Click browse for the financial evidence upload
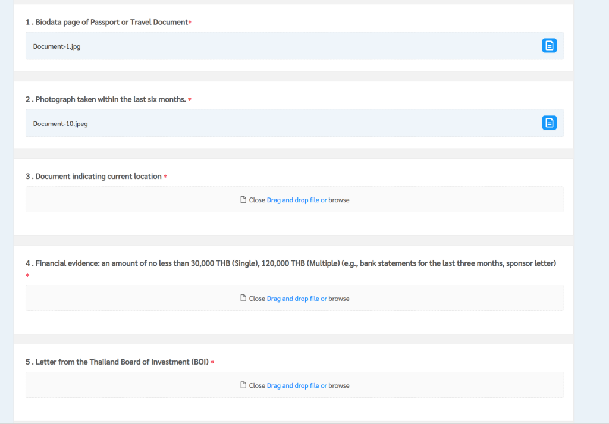609x424 pixels. pyautogui.click(x=339, y=299)
